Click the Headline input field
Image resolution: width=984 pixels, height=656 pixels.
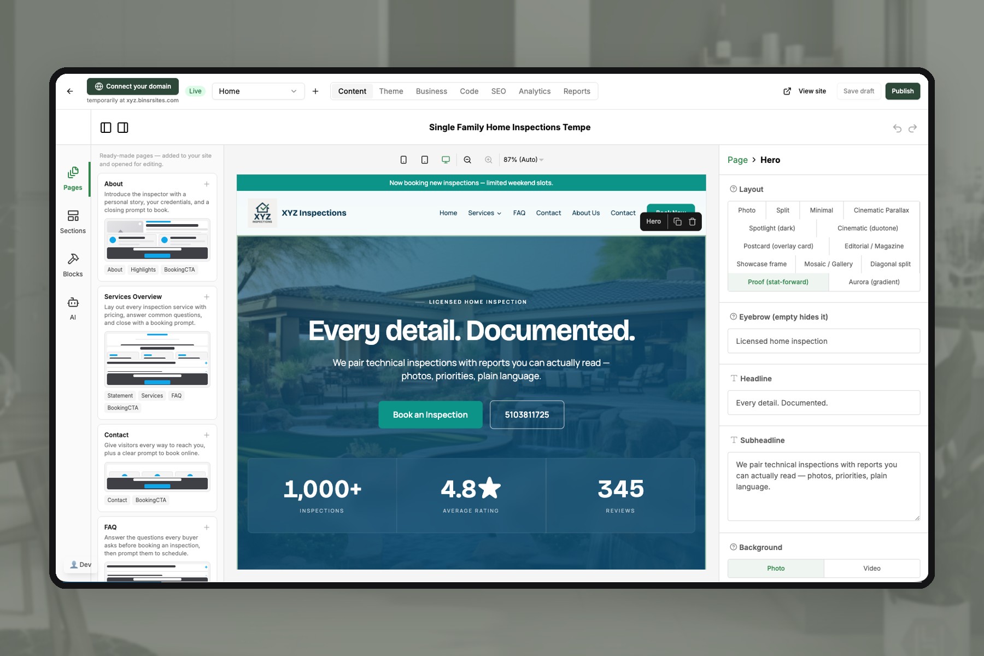824,403
